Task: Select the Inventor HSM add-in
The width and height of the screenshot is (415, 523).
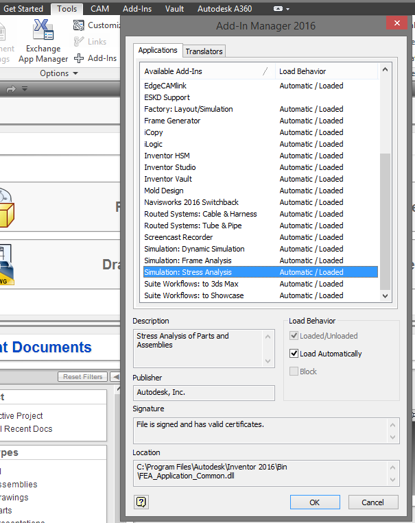Action: [261, 156]
